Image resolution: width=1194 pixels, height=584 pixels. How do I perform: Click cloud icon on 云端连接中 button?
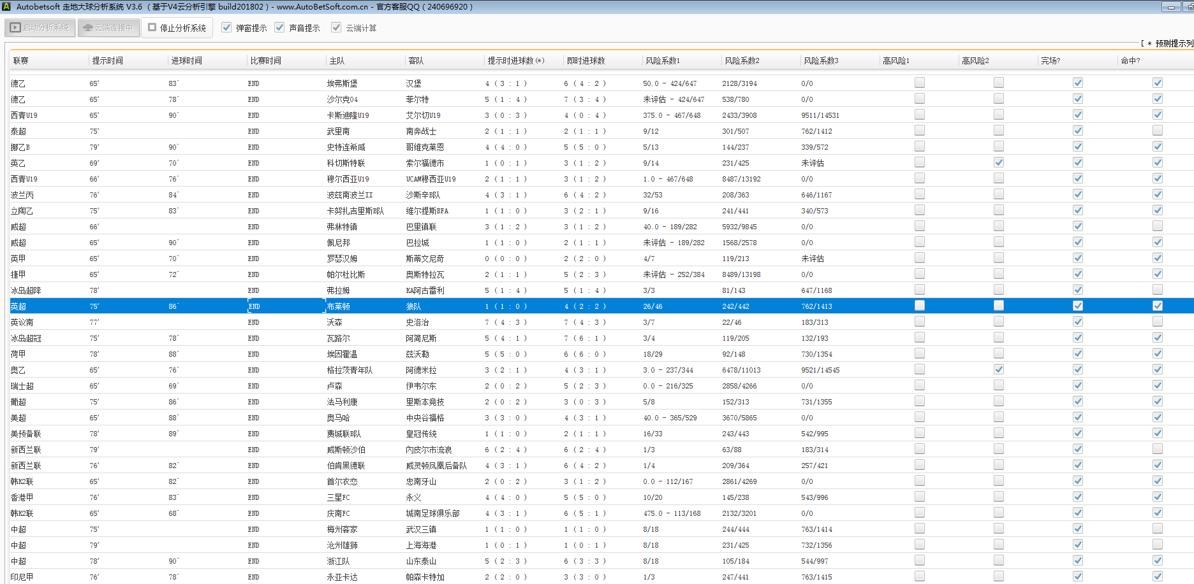coord(88,28)
